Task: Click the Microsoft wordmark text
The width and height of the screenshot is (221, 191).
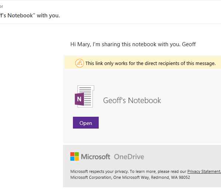Action: [95, 157]
